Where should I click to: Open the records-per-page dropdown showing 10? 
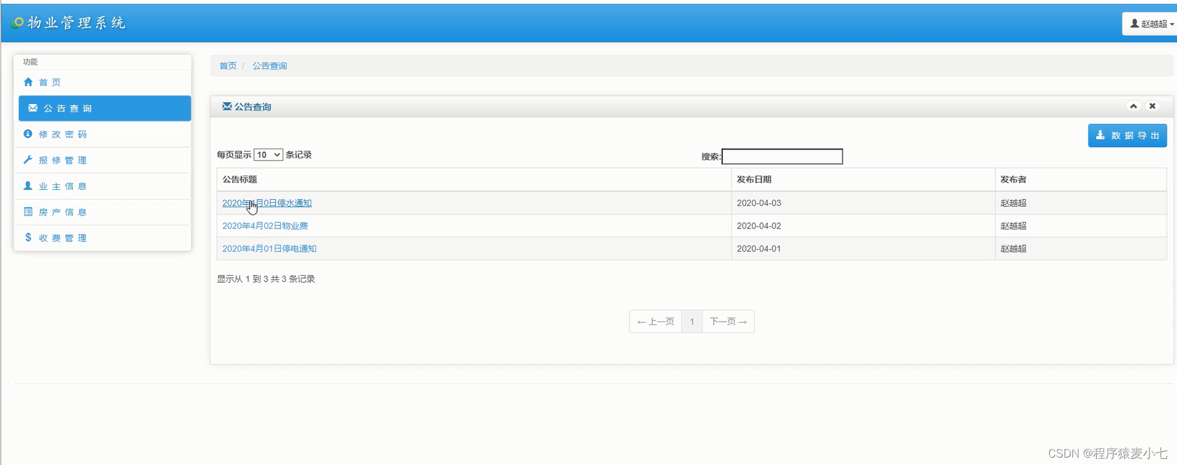point(268,155)
